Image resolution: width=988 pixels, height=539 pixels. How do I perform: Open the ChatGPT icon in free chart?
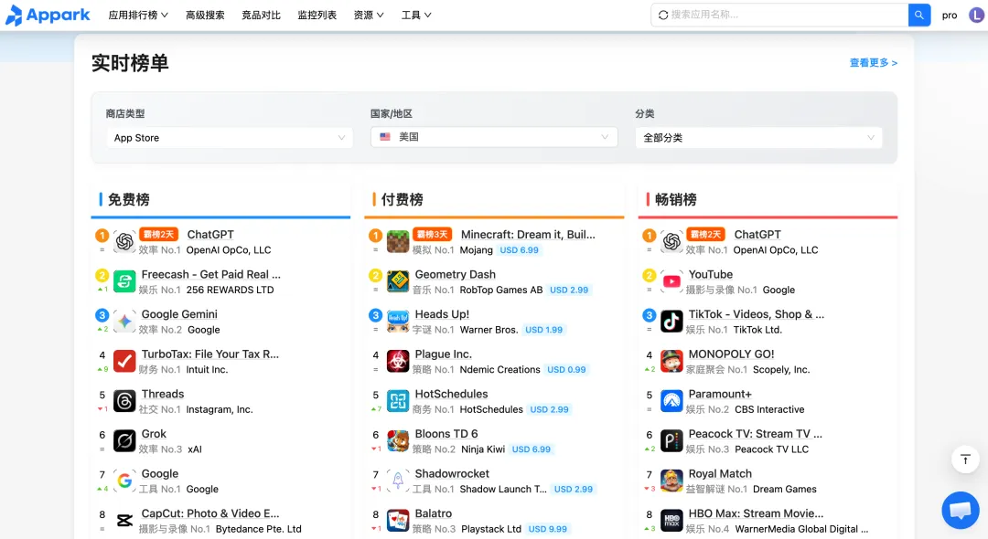(124, 241)
